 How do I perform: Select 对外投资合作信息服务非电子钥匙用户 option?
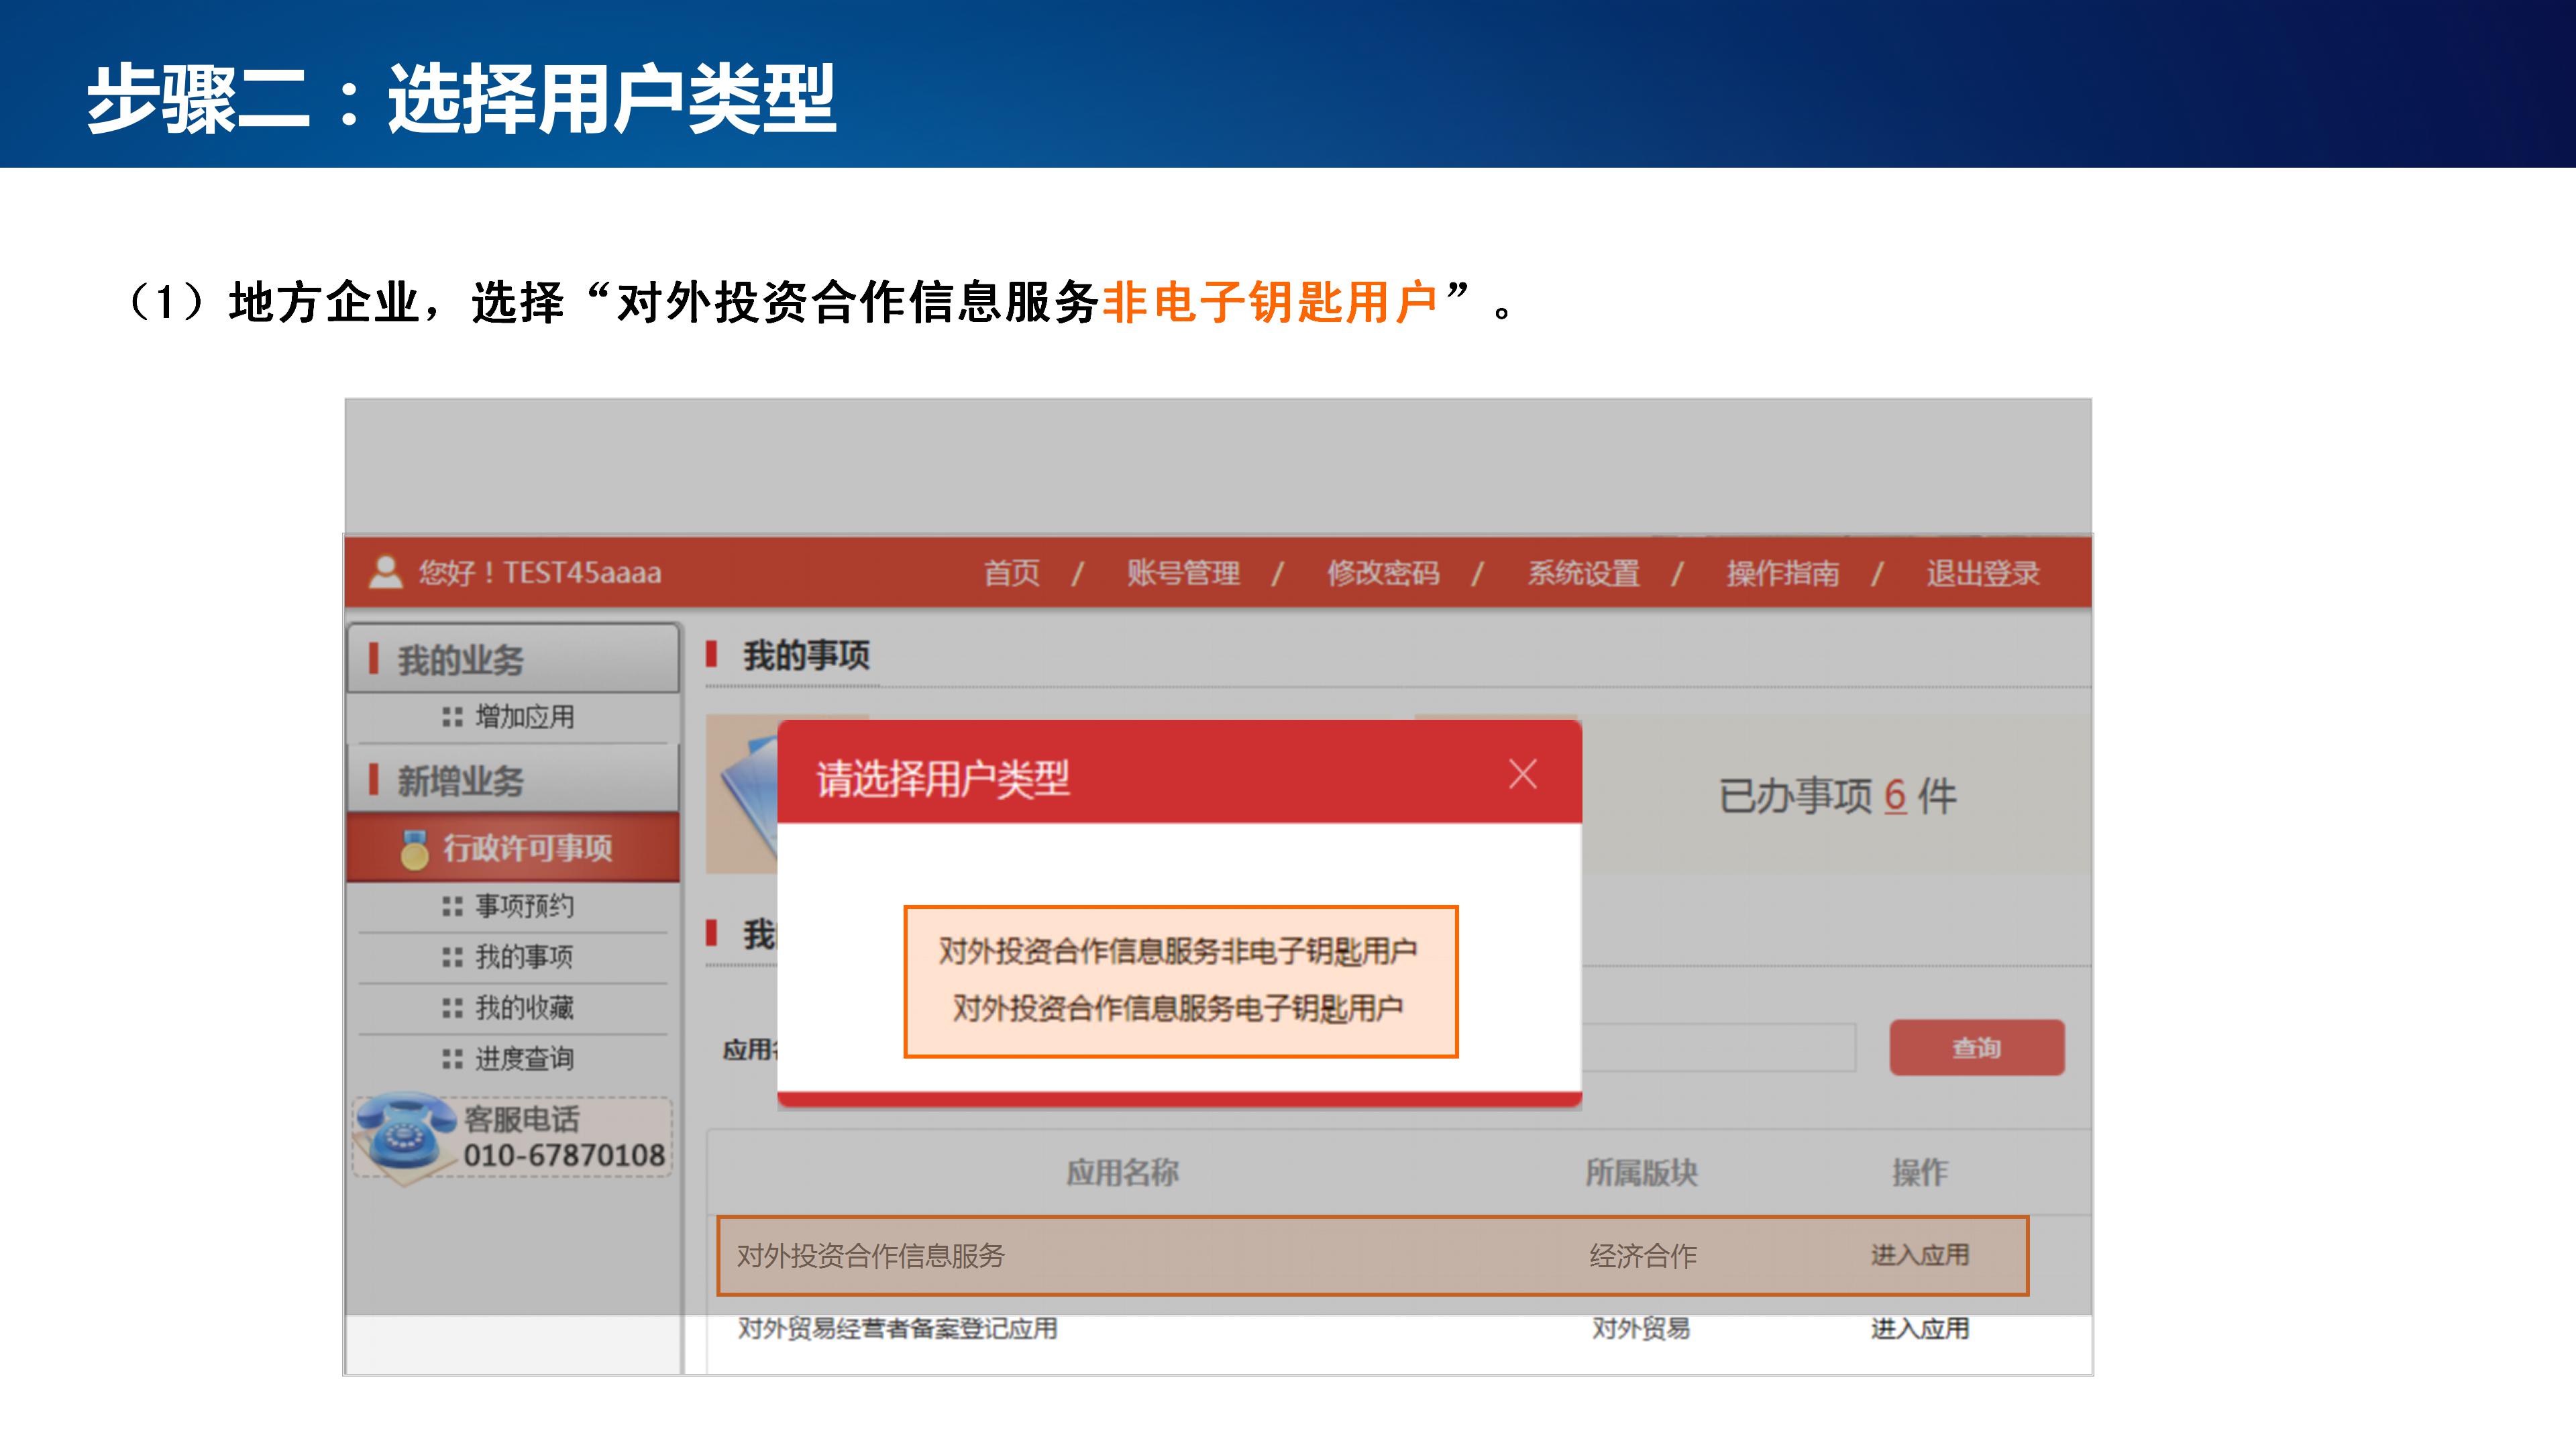[x=1178, y=951]
